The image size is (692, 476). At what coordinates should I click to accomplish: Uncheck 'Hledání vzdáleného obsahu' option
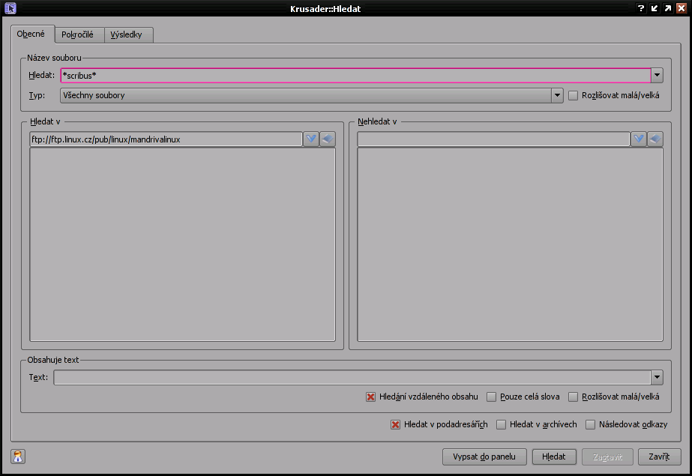371,397
